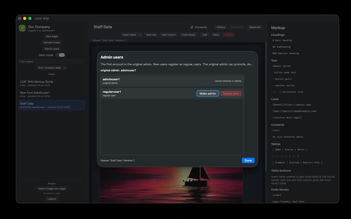This screenshot has height=219, width=351.
Task: Insert a Code block
Action: [188, 35]
